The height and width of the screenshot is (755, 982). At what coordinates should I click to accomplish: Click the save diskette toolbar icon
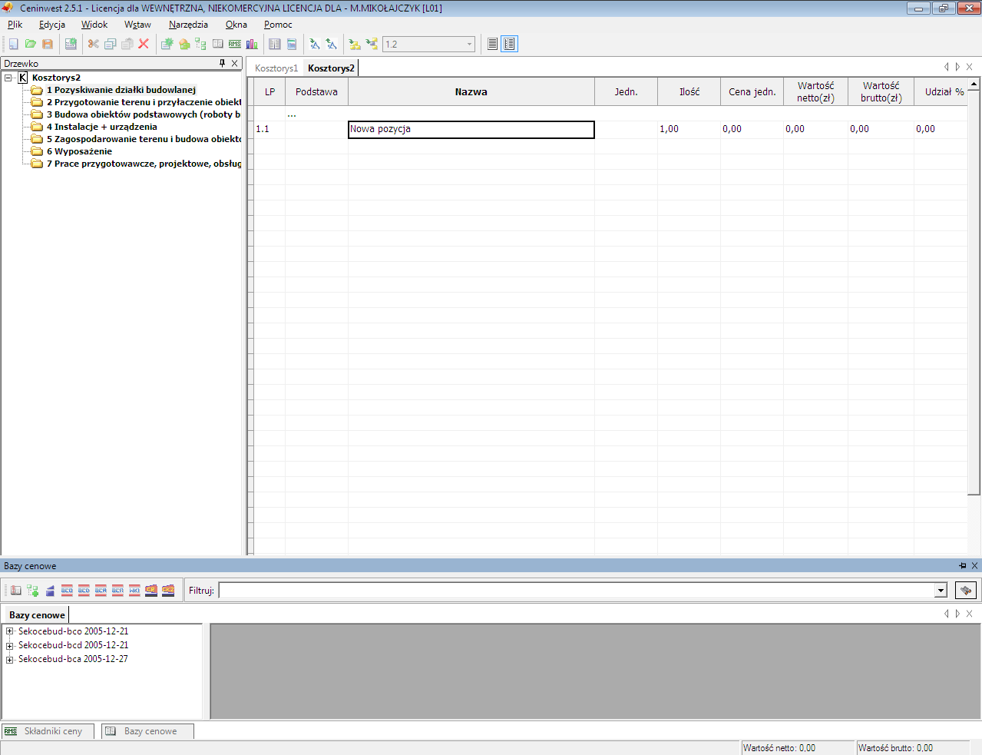click(48, 45)
